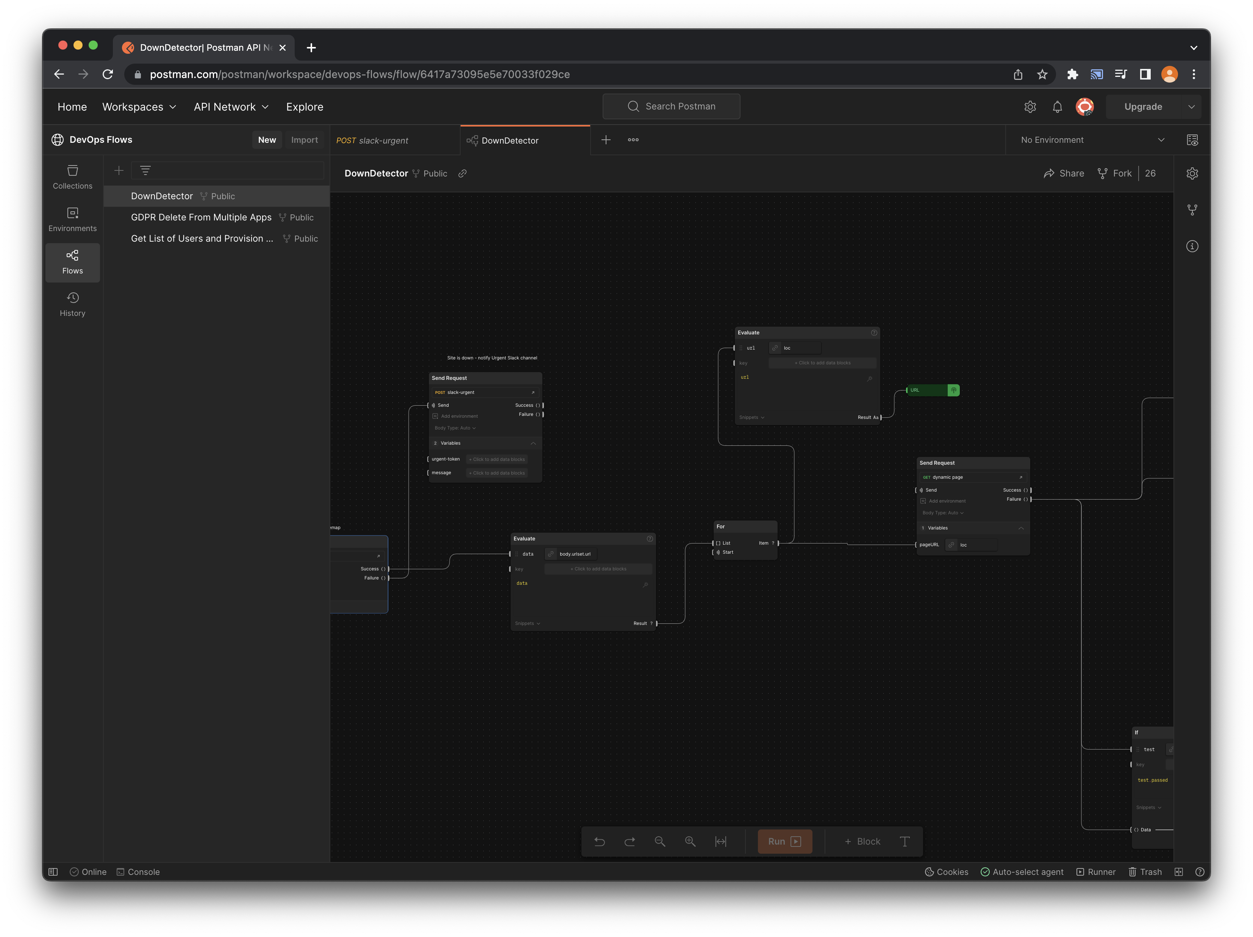The height and width of the screenshot is (937, 1253).
Task: Open Flows in the left sidebar
Action: pyautogui.click(x=72, y=262)
